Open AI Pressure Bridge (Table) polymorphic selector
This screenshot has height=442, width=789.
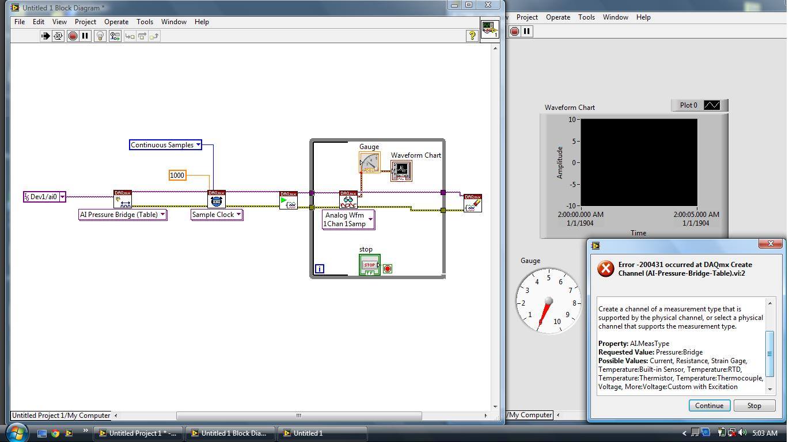(x=163, y=215)
